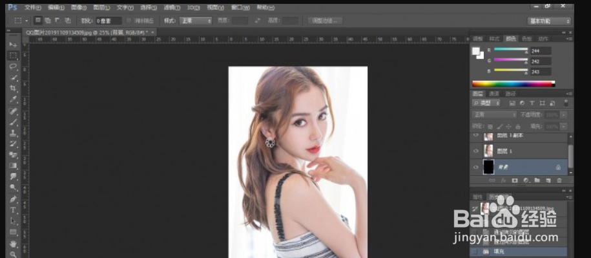Select the Gradient tool
This screenshot has width=591, height=258.
(13, 166)
